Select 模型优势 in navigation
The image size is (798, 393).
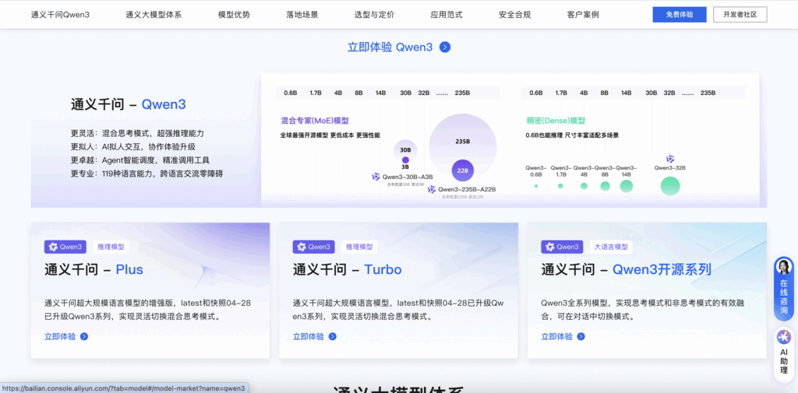234,15
